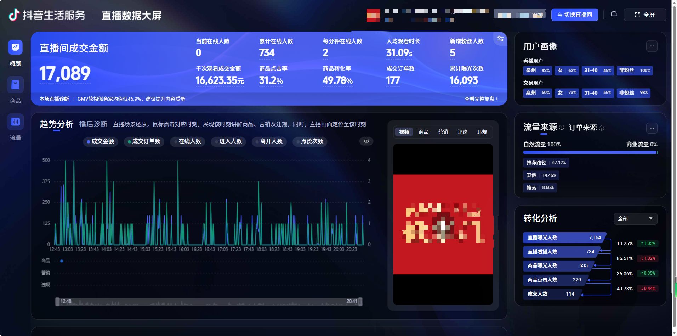Click 搜索 8.66% traffic tag
This screenshot has height=336, width=677.
[540, 187]
